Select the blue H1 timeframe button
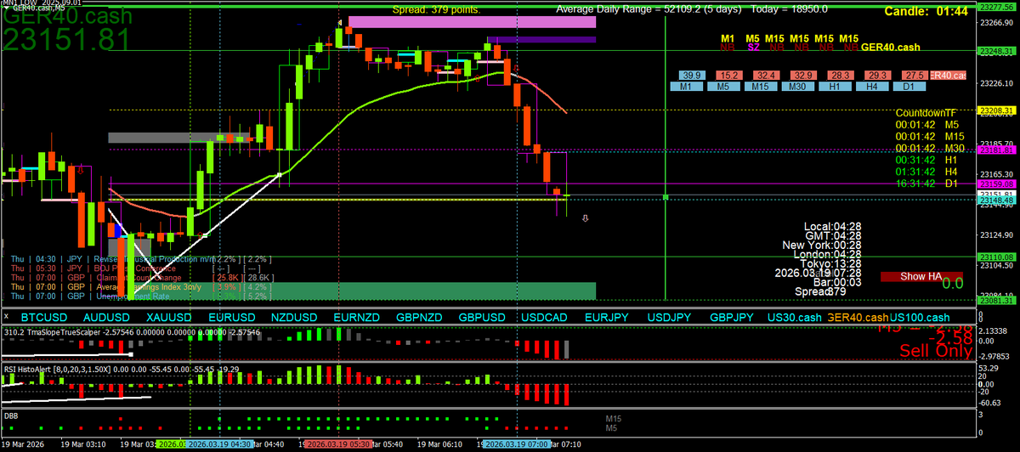This screenshot has height=452, width=1020. coord(835,87)
